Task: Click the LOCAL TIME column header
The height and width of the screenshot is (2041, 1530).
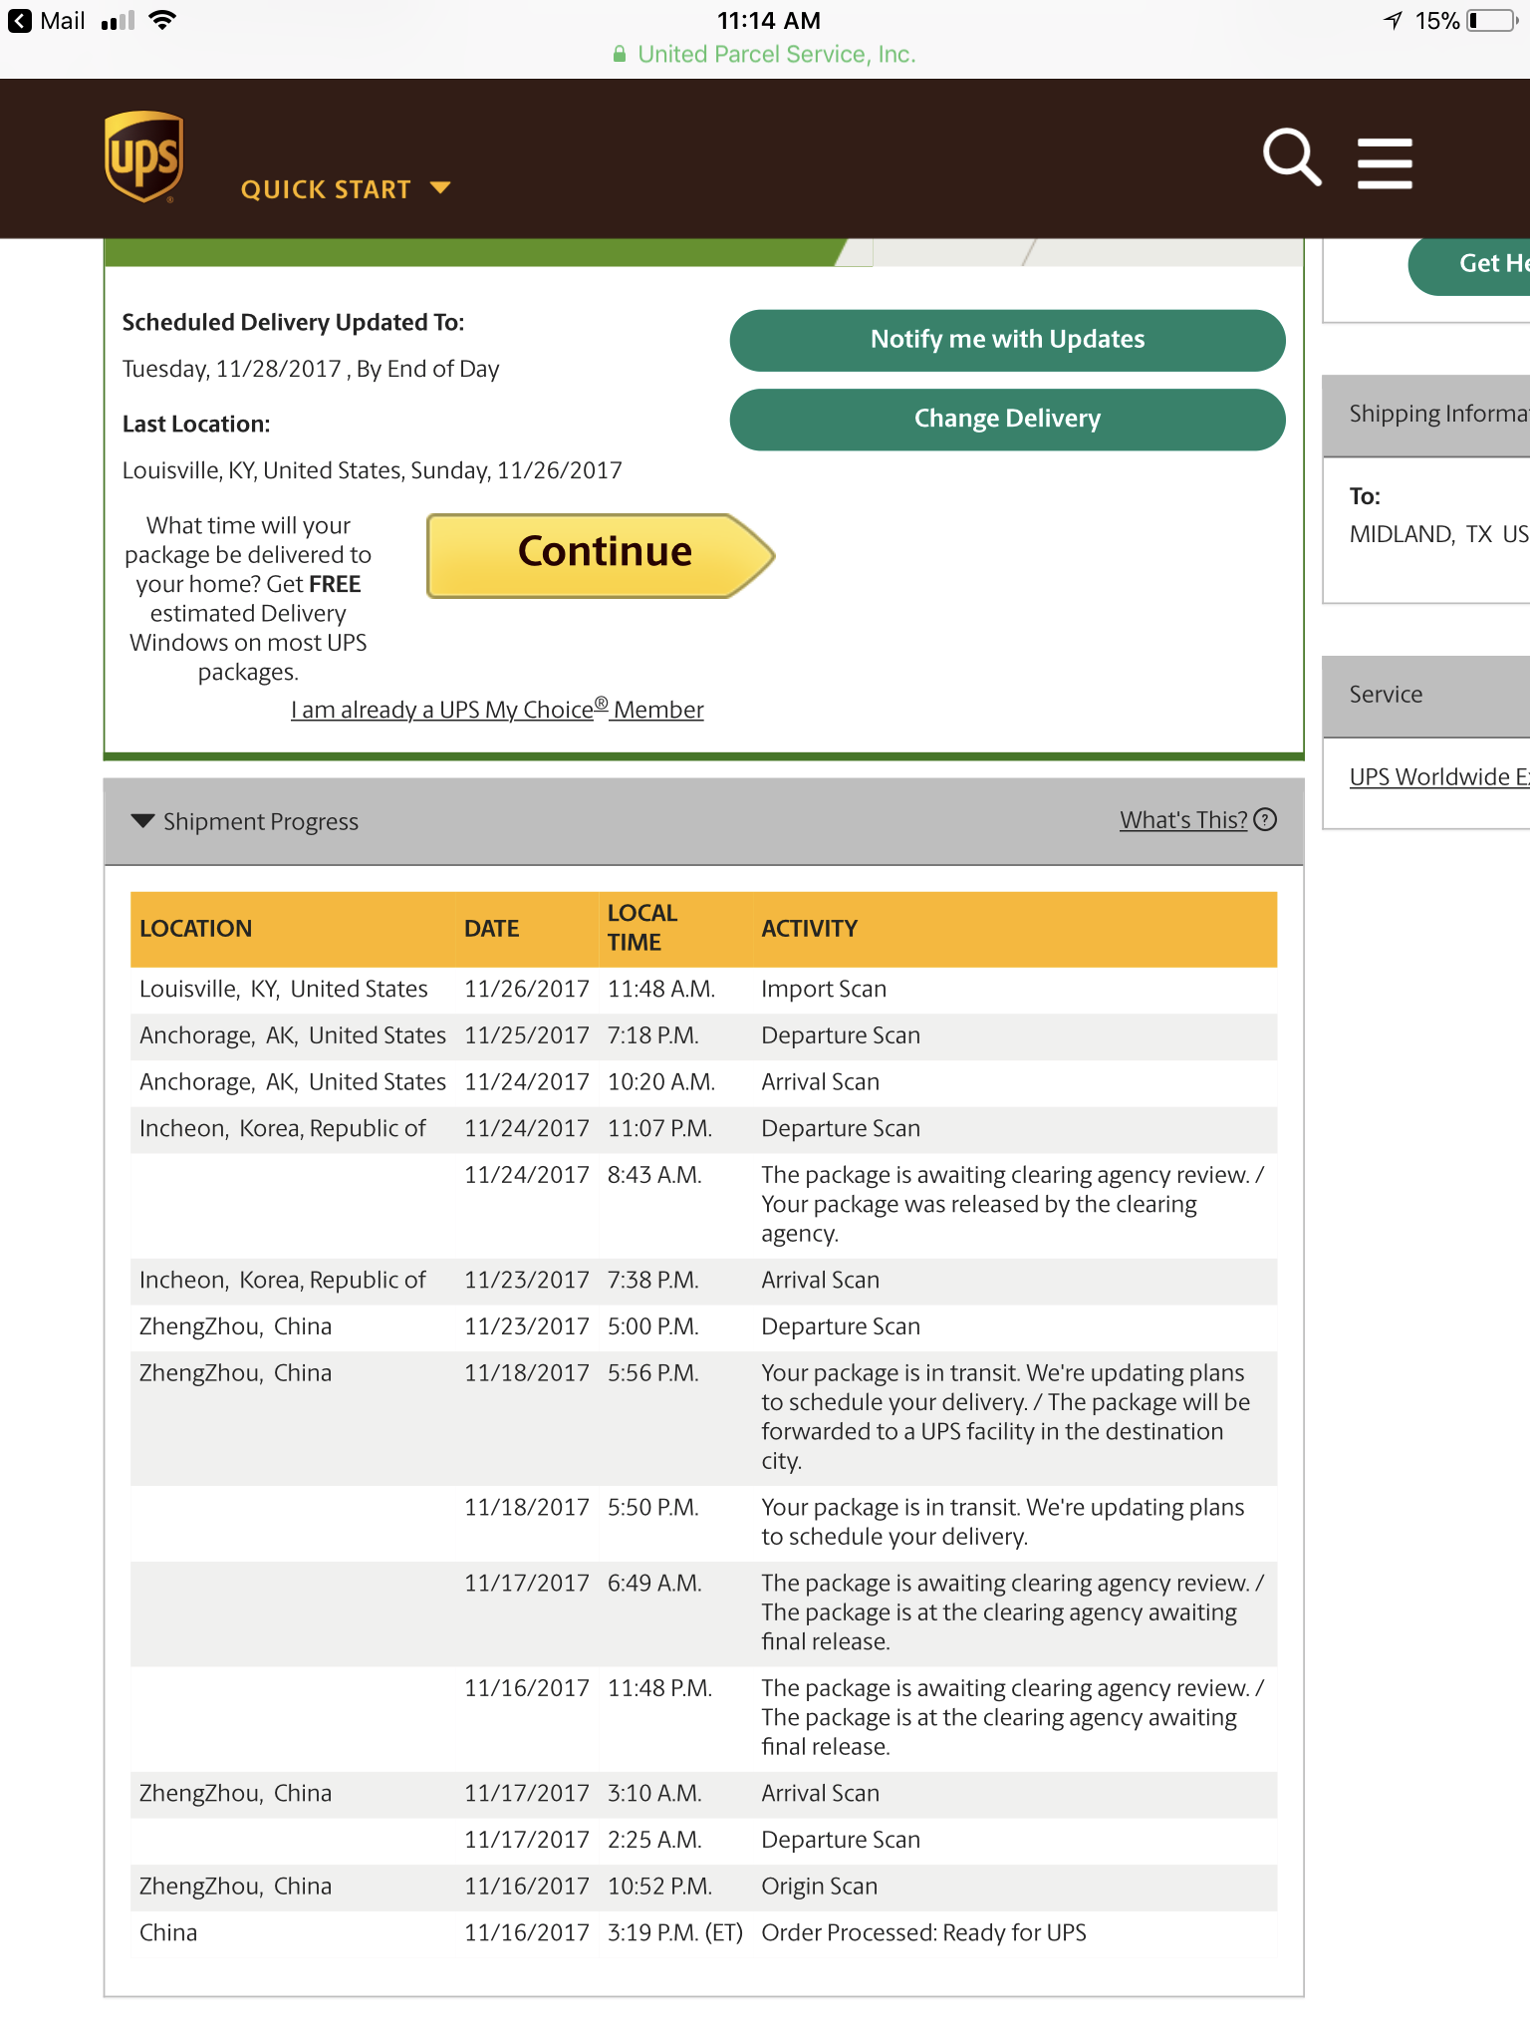Action: coord(642,928)
